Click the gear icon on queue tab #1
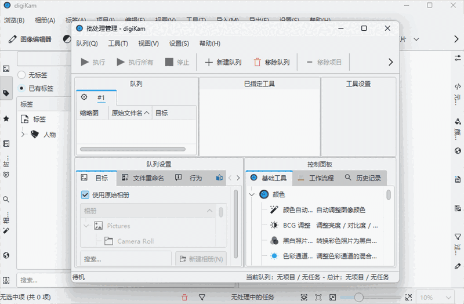Viewport: 464px width, 304px height. coord(84,97)
